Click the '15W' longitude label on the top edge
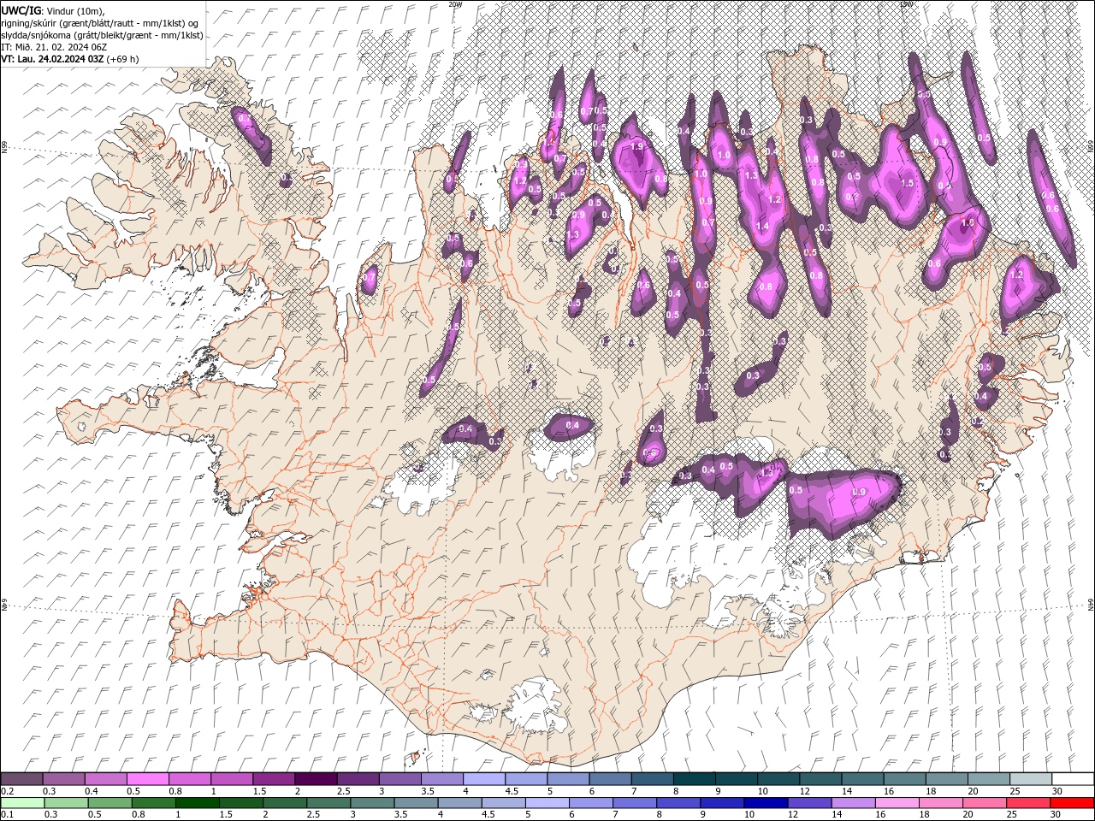The height and width of the screenshot is (821, 1095). tap(905, 4)
